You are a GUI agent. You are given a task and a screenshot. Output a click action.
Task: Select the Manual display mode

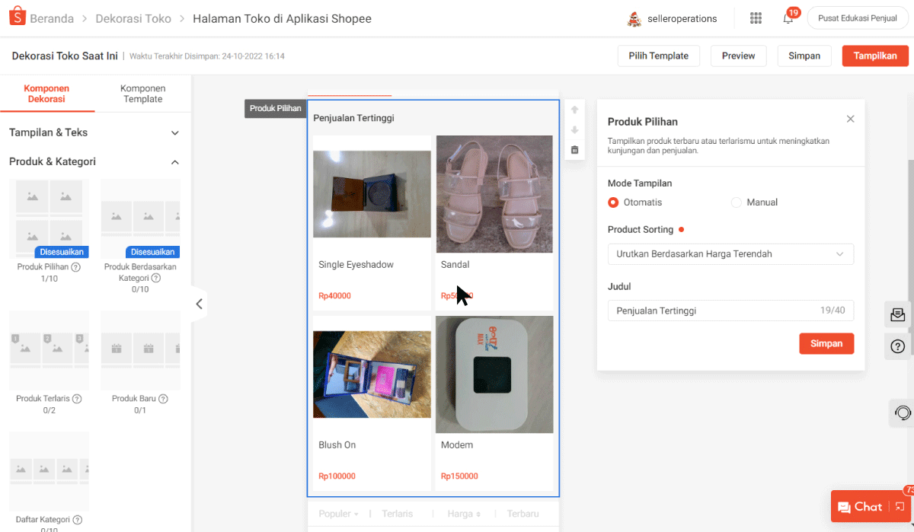click(x=737, y=202)
